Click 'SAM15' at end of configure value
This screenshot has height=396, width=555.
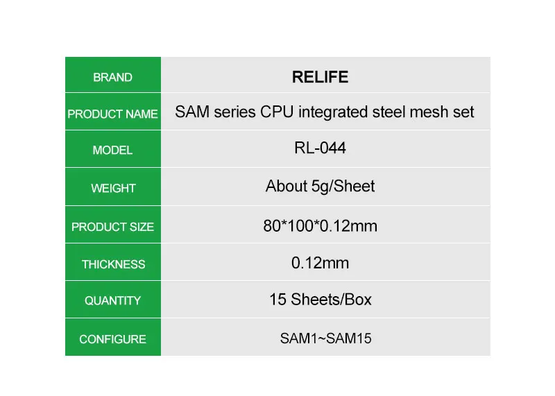(x=349, y=339)
